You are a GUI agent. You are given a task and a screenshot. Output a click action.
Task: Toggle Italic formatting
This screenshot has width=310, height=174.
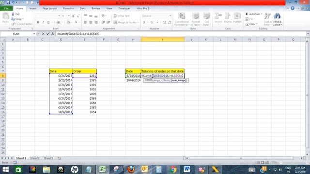tap(43, 23)
